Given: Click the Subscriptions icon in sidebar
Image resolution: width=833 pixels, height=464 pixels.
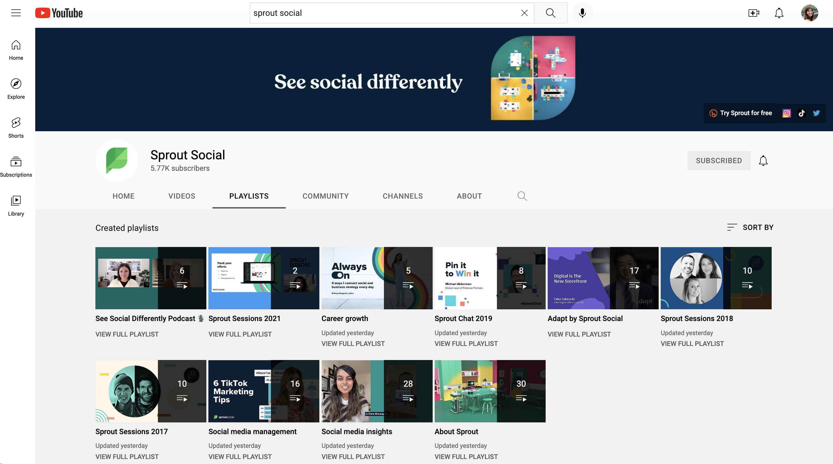Looking at the screenshot, I should (16, 161).
